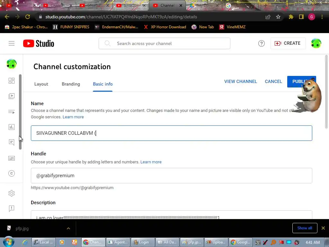Open Playlists from the sidebar

click(x=12, y=112)
